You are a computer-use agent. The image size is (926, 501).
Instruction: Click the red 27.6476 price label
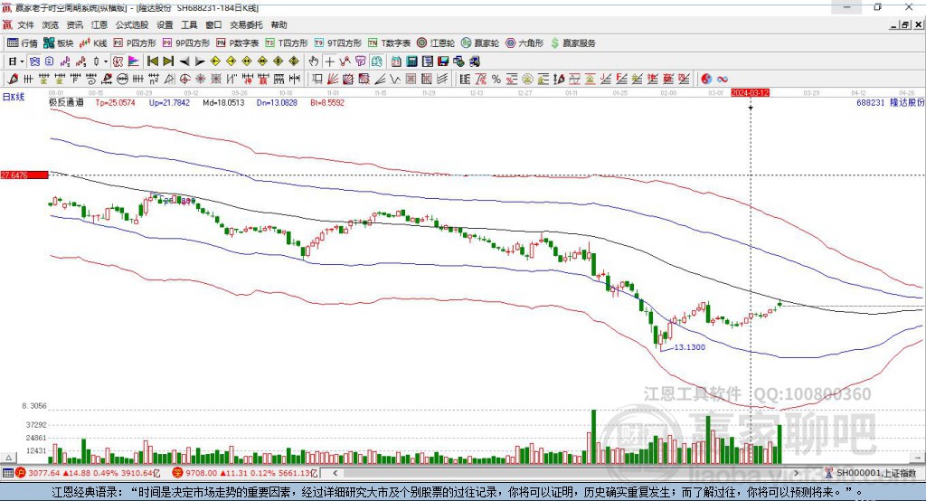coord(24,175)
